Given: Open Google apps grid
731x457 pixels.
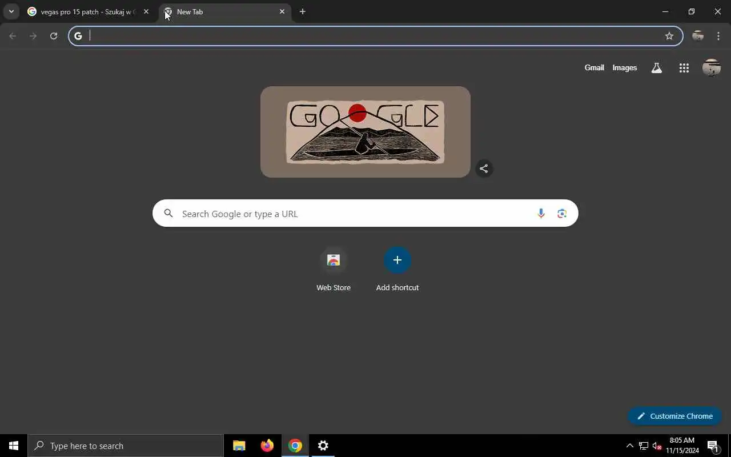Looking at the screenshot, I should click(684, 68).
